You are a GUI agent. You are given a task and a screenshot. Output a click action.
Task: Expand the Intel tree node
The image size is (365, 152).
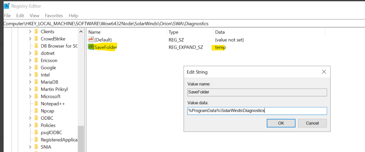coord(30,75)
